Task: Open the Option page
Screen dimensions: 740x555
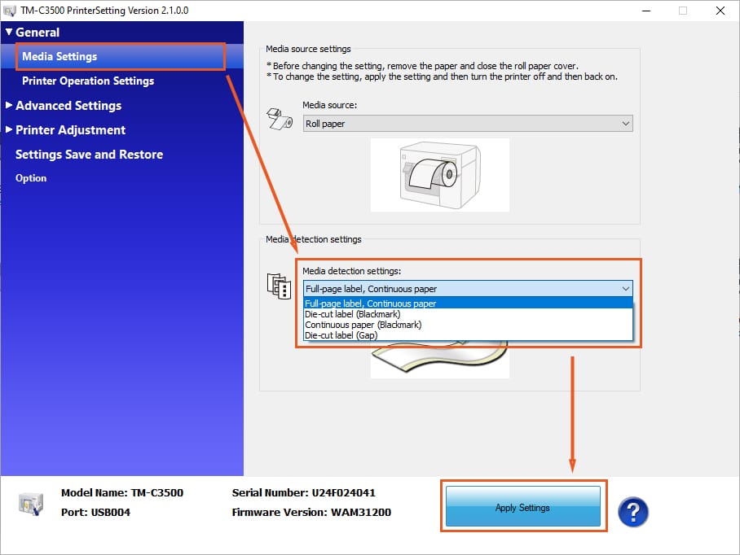Action: [x=31, y=178]
